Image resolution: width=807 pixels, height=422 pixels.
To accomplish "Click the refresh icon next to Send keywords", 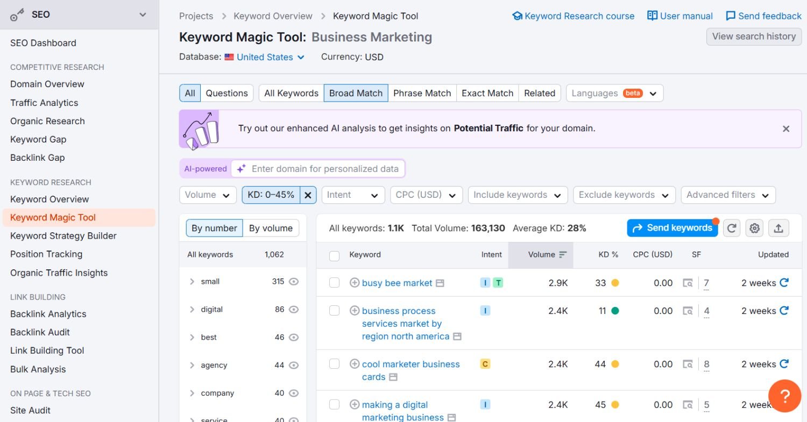I will point(732,228).
